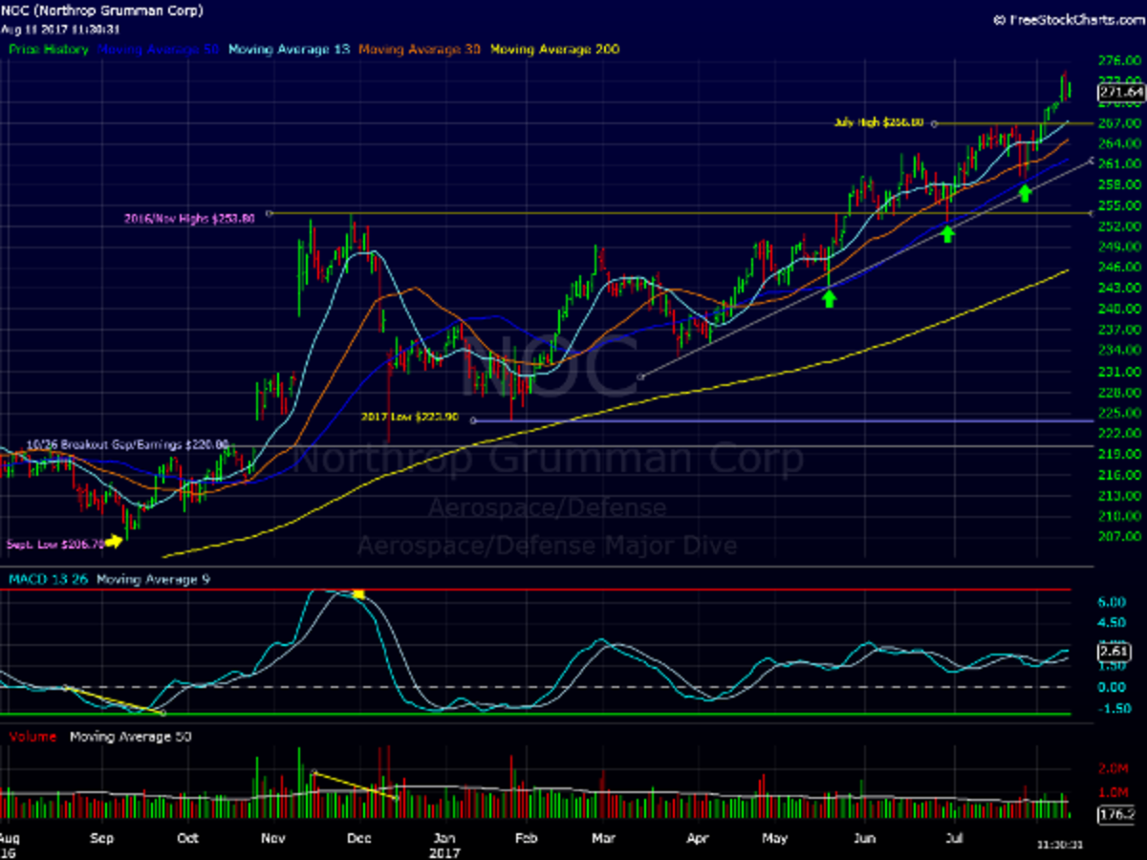This screenshot has width=1147, height=860.
Task: Select the Price History legend label
Action: point(49,49)
